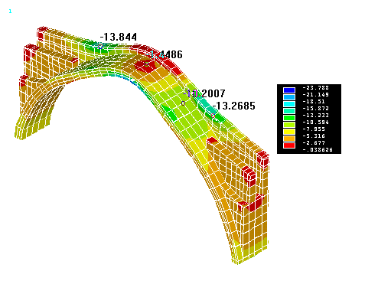378x294 pixels.
Task: Click the probe circle below -10.2007
Action: [x=183, y=103]
